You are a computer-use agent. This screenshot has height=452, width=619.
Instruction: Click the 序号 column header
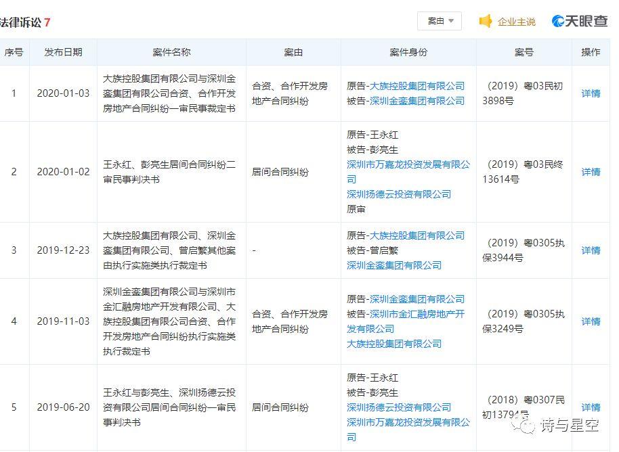pyautogui.click(x=14, y=52)
